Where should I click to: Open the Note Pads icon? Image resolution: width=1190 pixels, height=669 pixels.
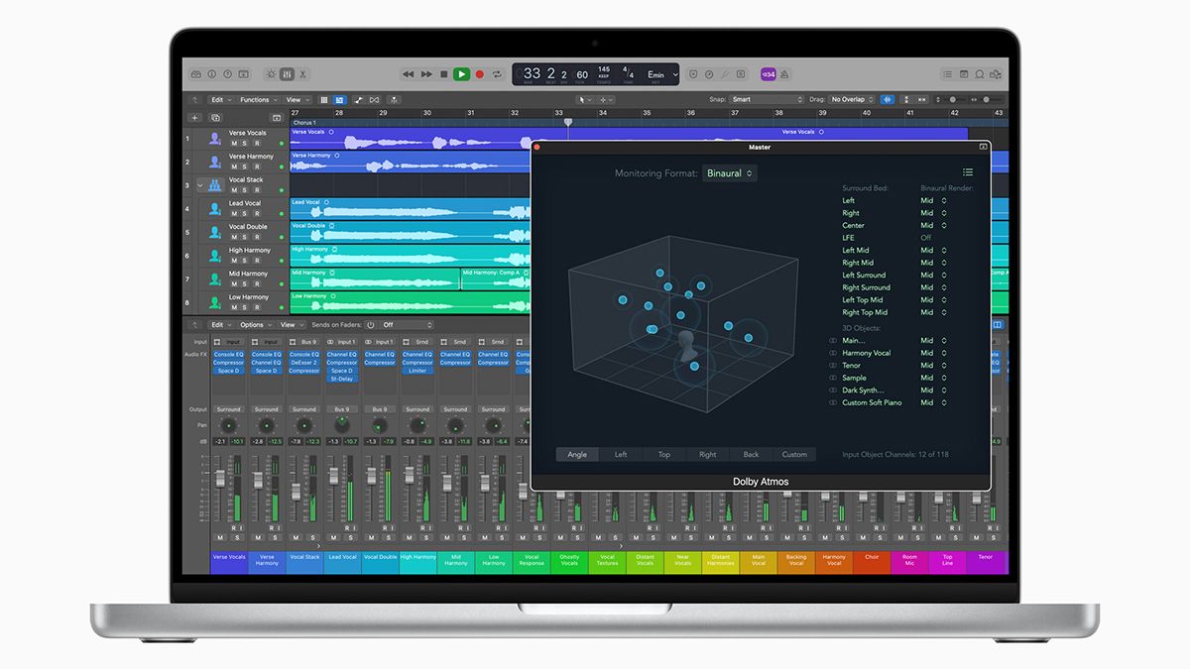pyautogui.click(x=963, y=74)
